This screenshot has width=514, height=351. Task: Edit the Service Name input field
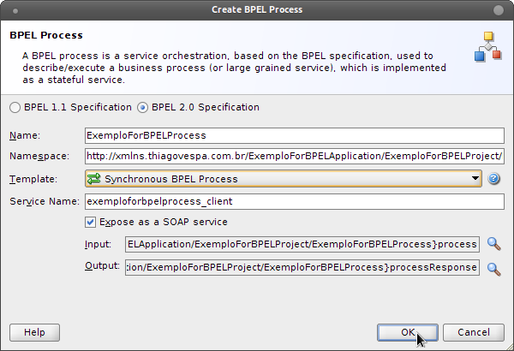(x=295, y=201)
